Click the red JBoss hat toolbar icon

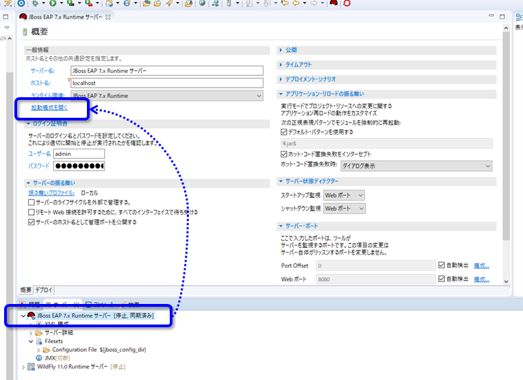(x=333, y=3)
